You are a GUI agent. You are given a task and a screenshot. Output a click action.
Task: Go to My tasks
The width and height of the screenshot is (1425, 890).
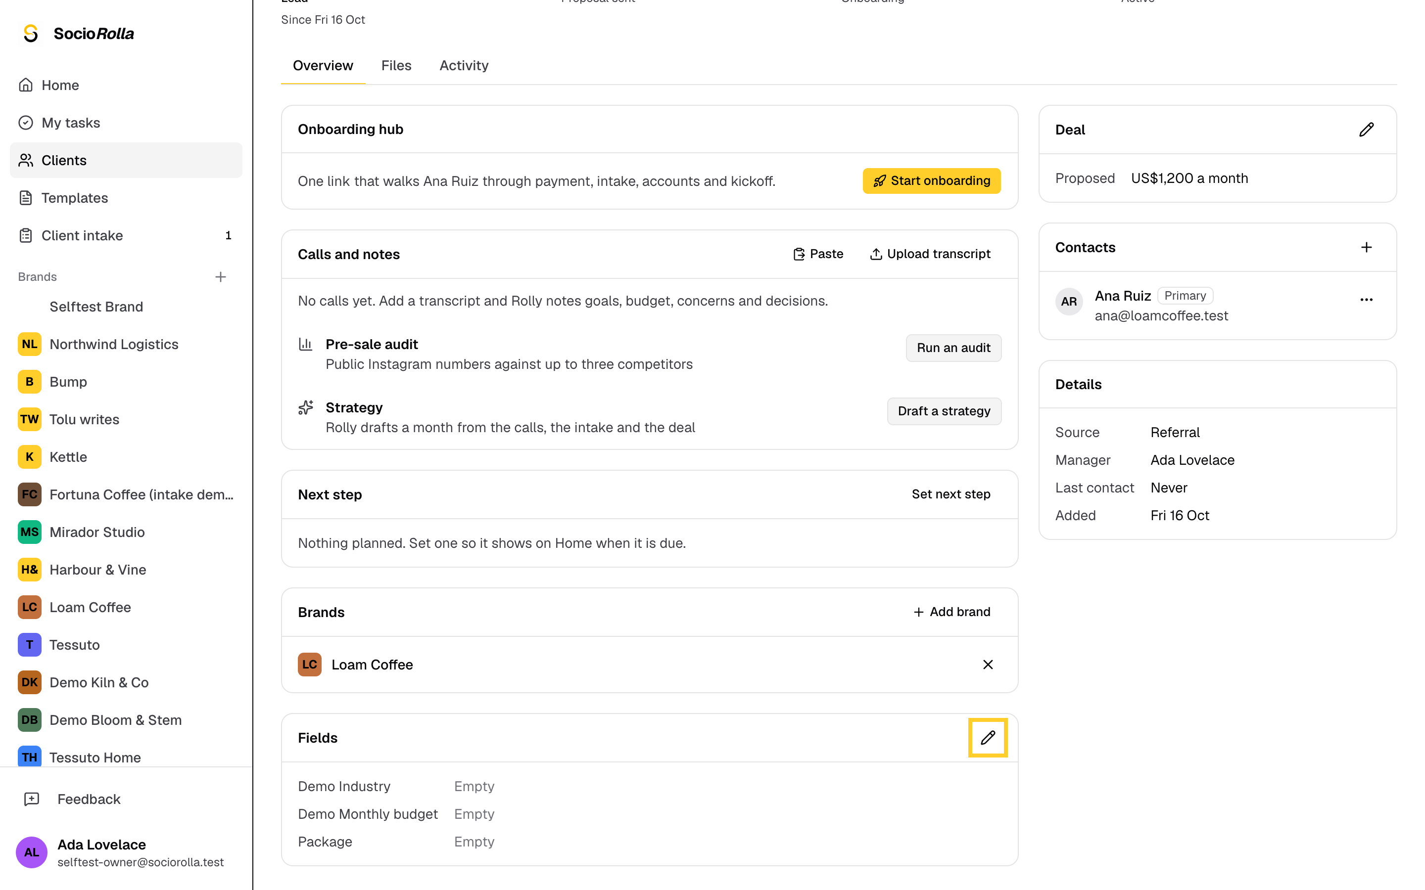pyautogui.click(x=126, y=123)
